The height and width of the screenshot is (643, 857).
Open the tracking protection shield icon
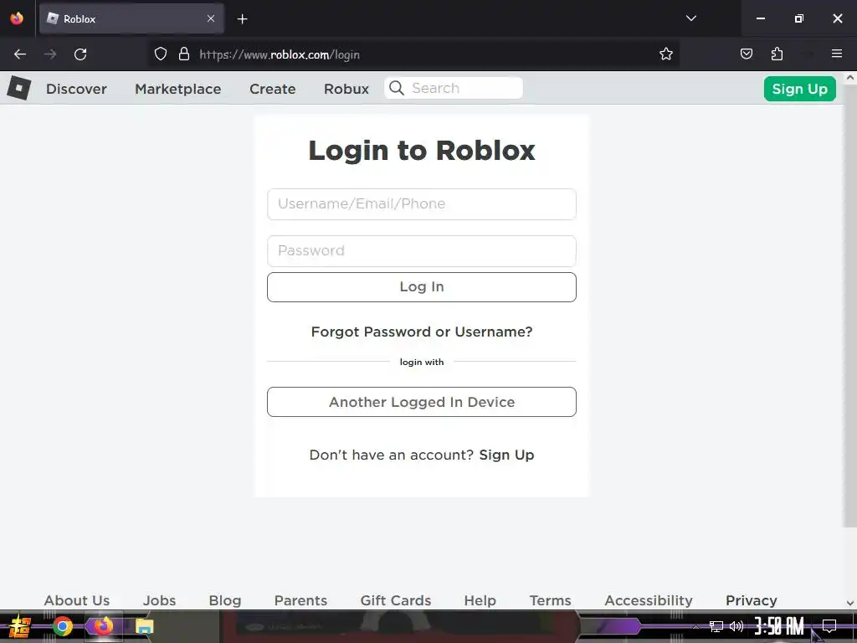tap(160, 54)
